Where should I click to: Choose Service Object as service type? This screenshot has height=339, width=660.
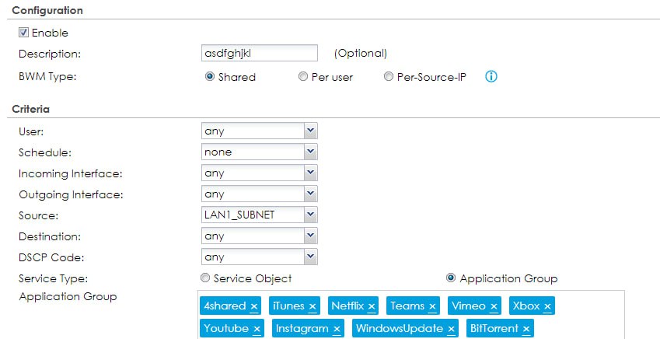(x=205, y=278)
